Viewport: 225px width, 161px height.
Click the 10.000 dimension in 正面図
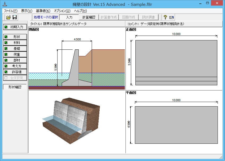pyautogui.click(x=176, y=34)
